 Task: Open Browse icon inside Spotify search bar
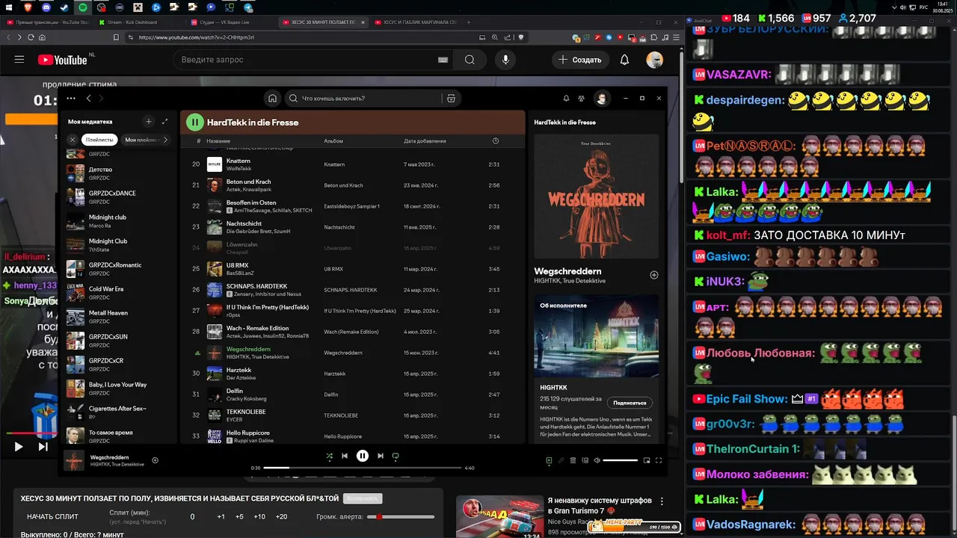click(451, 98)
